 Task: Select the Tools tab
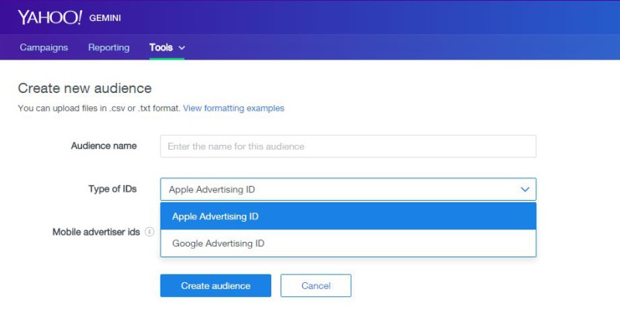pos(161,47)
